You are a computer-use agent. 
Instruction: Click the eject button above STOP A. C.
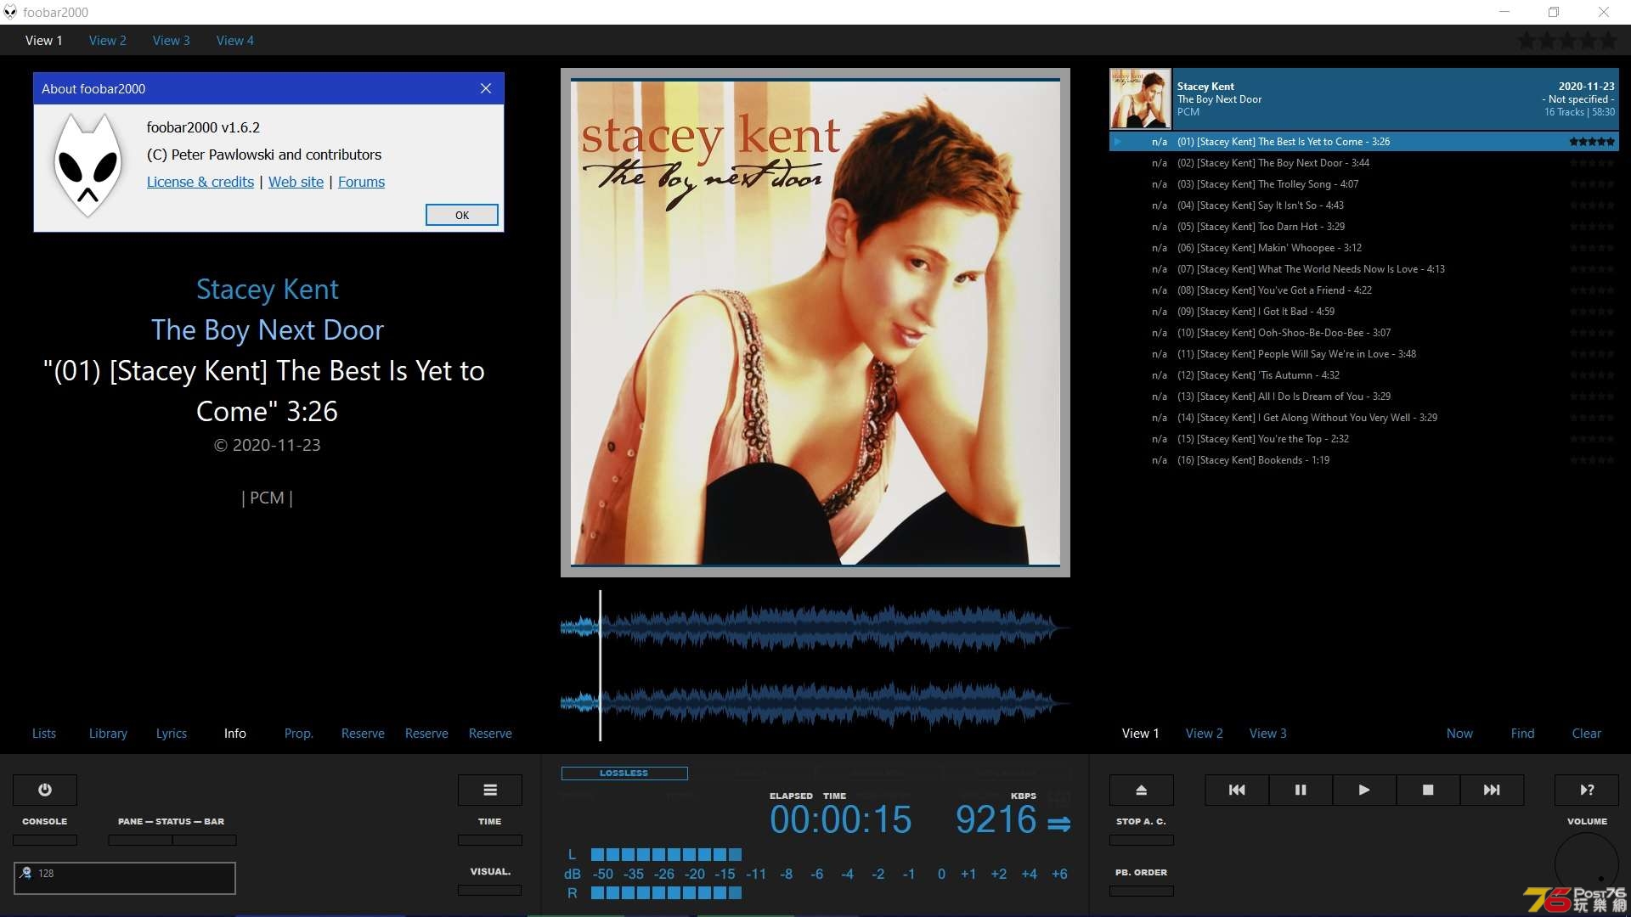[x=1142, y=790]
